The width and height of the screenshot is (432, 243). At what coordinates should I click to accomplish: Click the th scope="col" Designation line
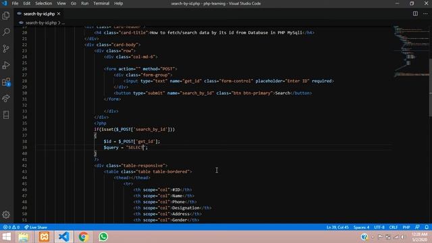click(x=173, y=208)
